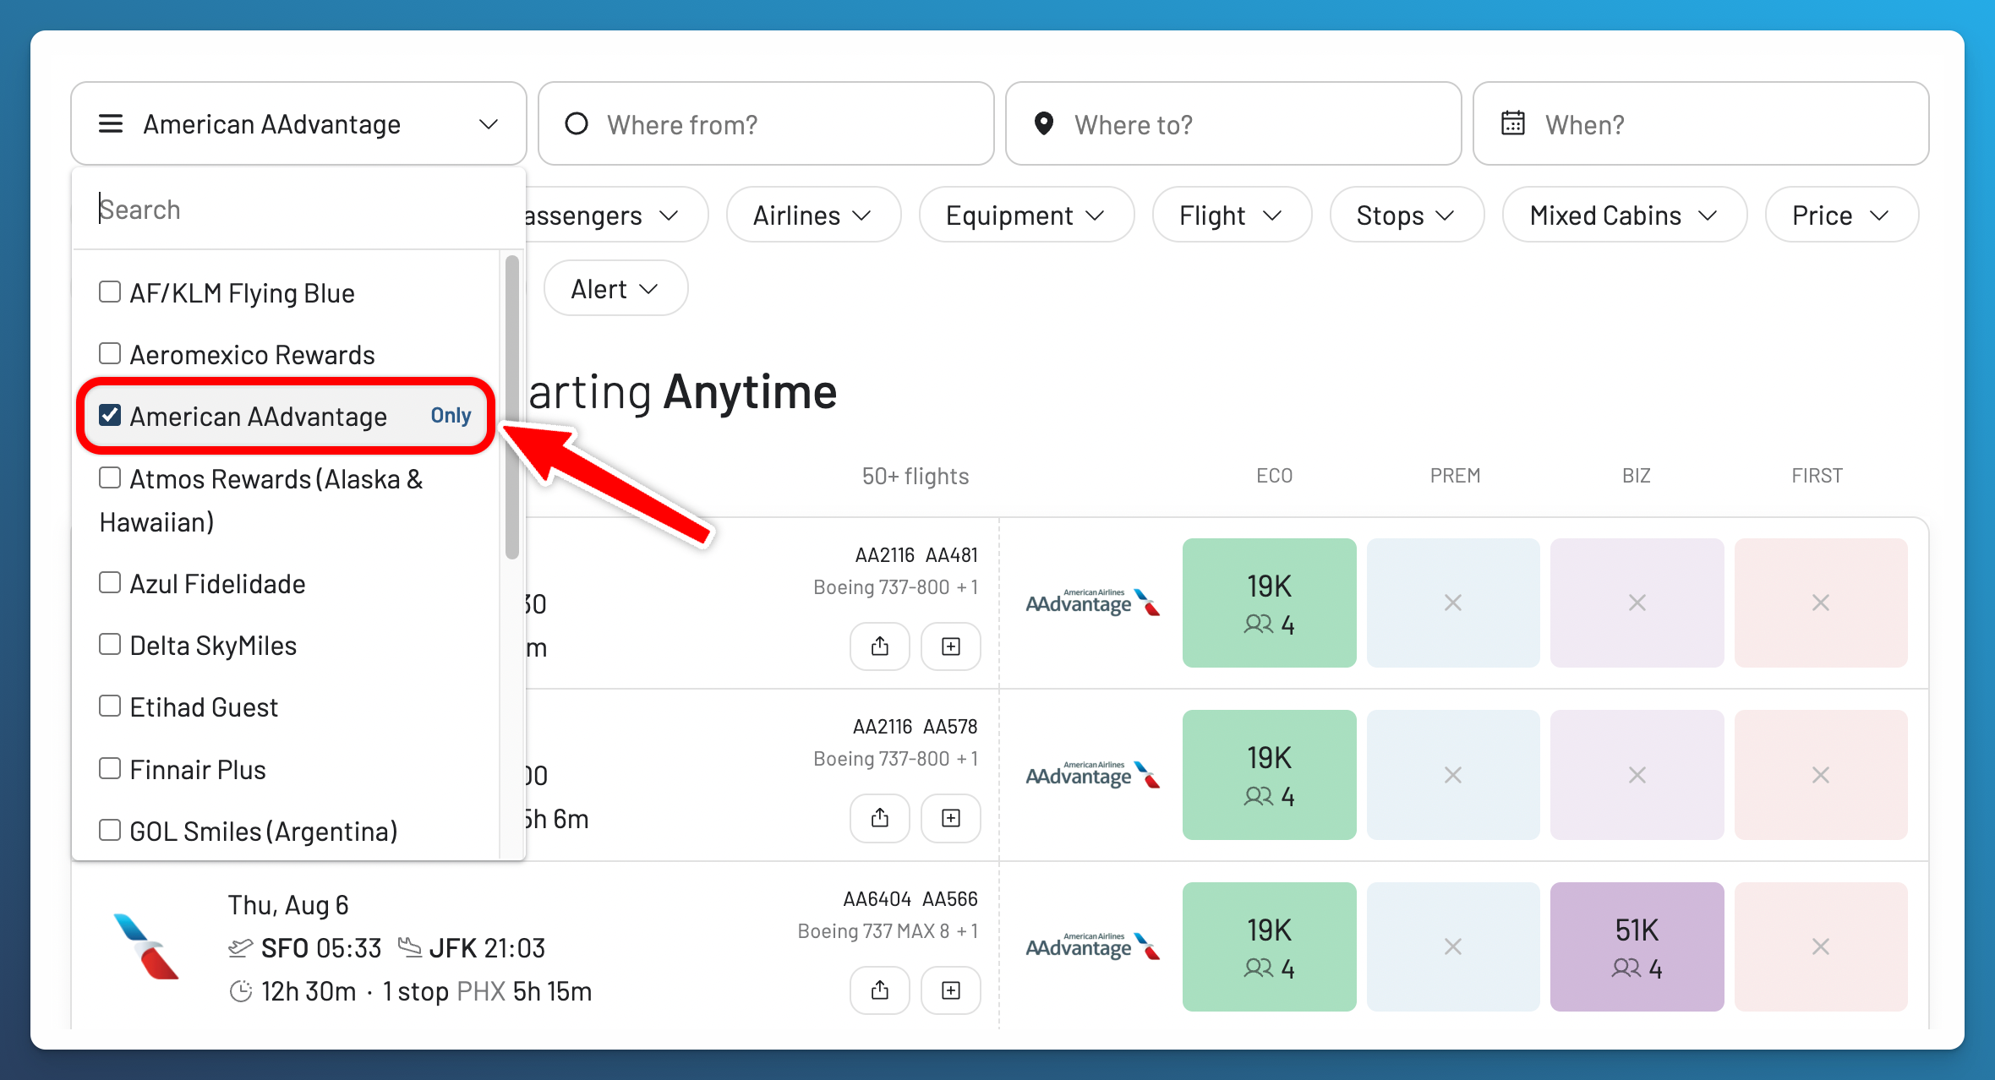Image resolution: width=1995 pixels, height=1080 pixels.
Task: Click unavailable PREM cell on AA2116 AA578 row
Action: coord(1453,775)
